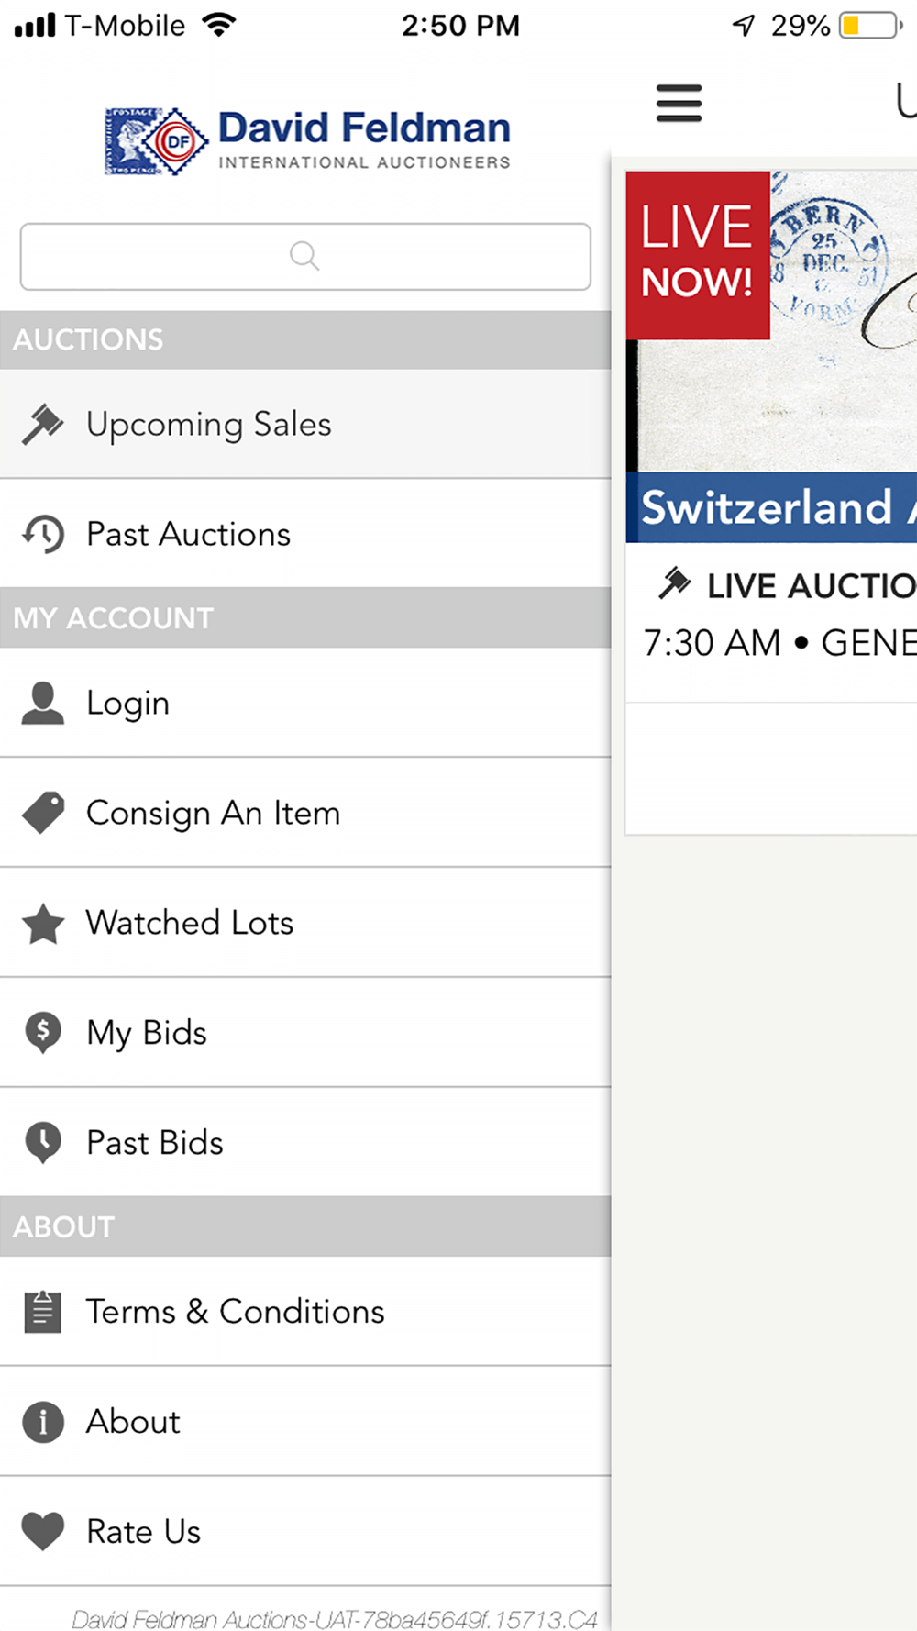Focus the sidebar search field
This screenshot has height=1631, width=917.
pyautogui.click(x=305, y=256)
